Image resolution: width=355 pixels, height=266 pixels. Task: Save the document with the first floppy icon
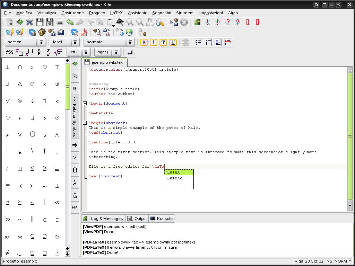coord(40,22)
